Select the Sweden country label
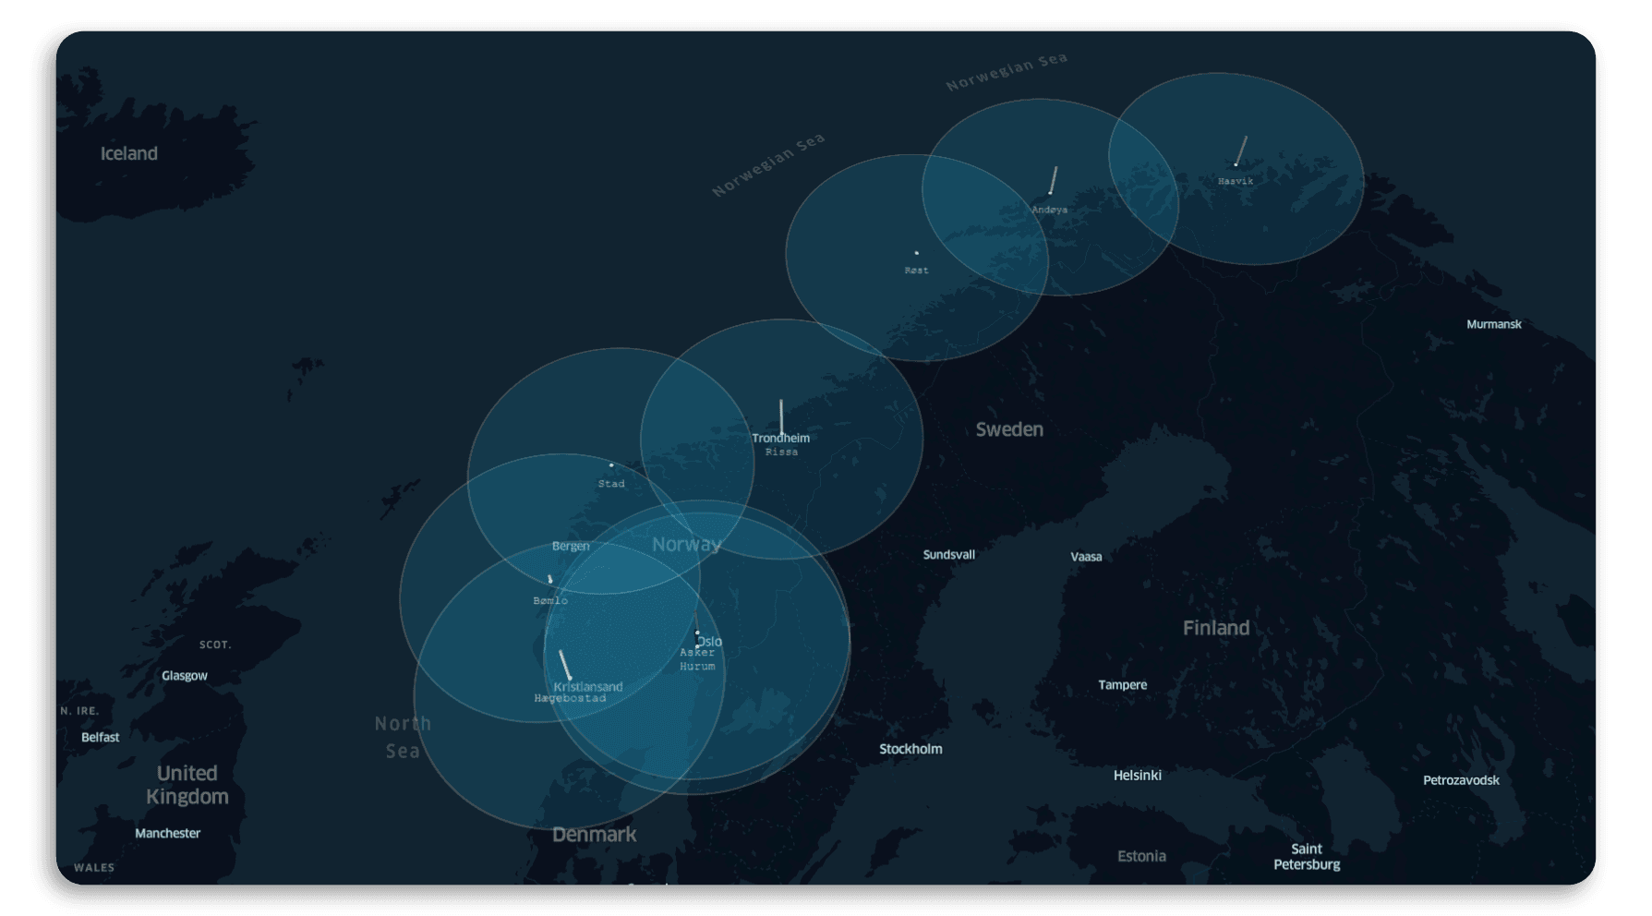 coord(1009,429)
